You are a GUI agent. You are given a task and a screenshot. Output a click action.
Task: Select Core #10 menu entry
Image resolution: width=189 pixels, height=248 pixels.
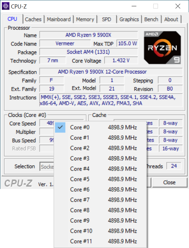[x=100, y=231]
